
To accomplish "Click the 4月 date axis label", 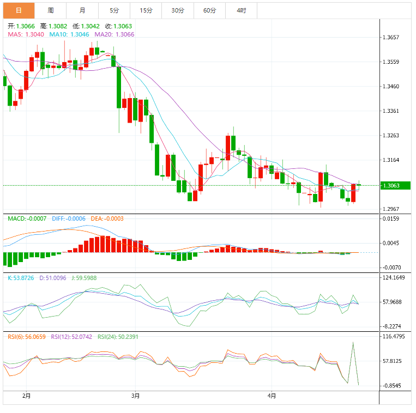I will coord(272,396).
